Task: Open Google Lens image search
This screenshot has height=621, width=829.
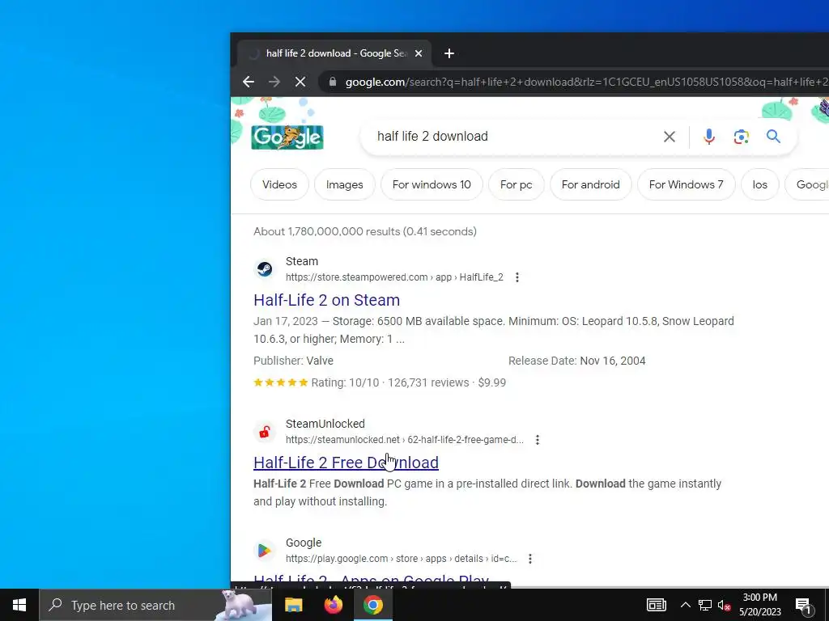Action: 742,137
